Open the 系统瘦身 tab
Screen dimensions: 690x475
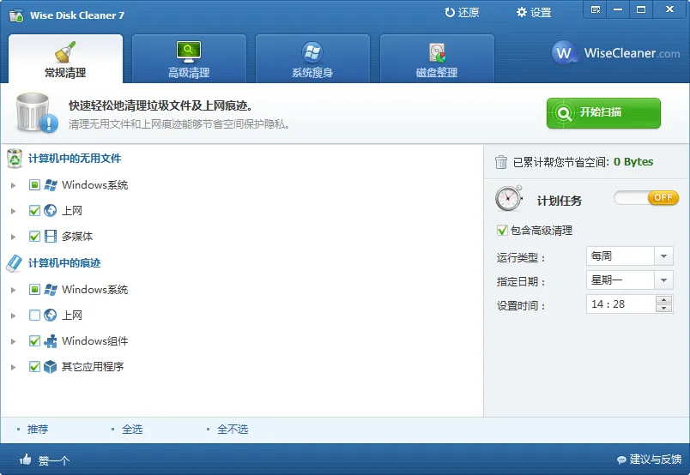click(312, 59)
